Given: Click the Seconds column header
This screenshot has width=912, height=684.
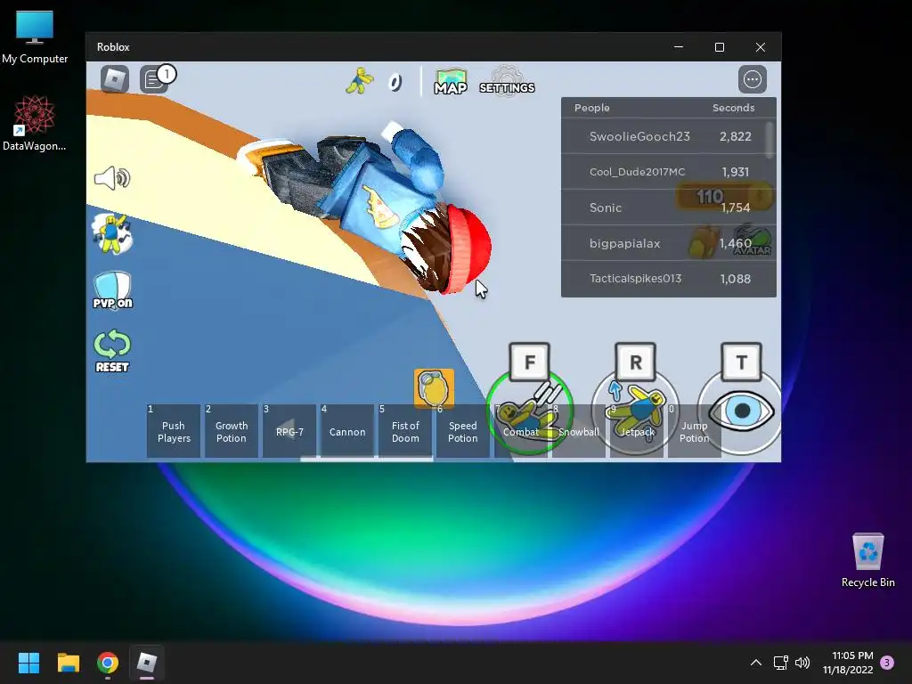Looking at the screenshot, I should click(x=734, y=108).
